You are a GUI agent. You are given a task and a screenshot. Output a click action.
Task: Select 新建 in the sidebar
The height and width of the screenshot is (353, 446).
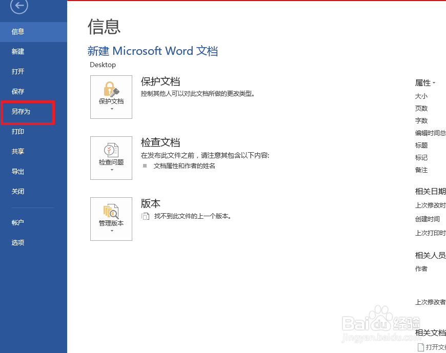(33, 51)
